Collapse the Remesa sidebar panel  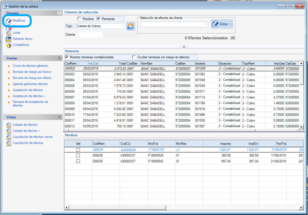[59, 13]
